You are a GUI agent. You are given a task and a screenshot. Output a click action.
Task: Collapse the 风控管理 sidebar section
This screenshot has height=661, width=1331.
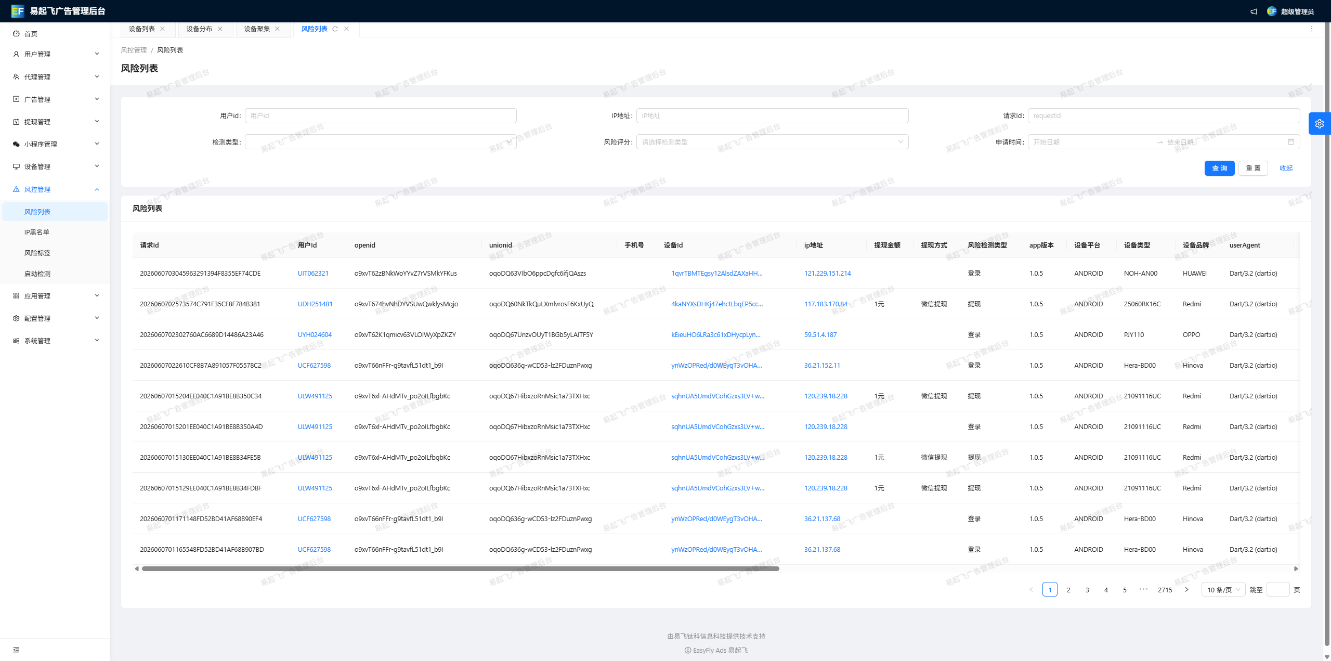(x=55, y=189)
